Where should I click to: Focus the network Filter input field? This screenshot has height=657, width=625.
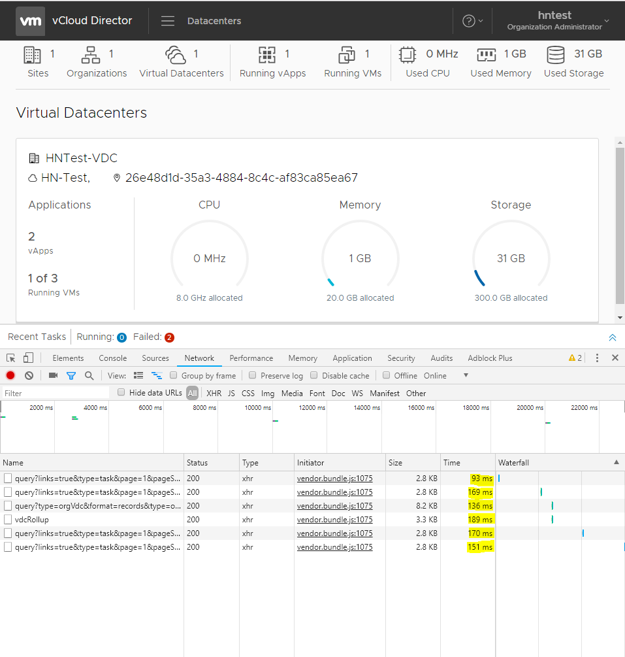tap(56, 393)
